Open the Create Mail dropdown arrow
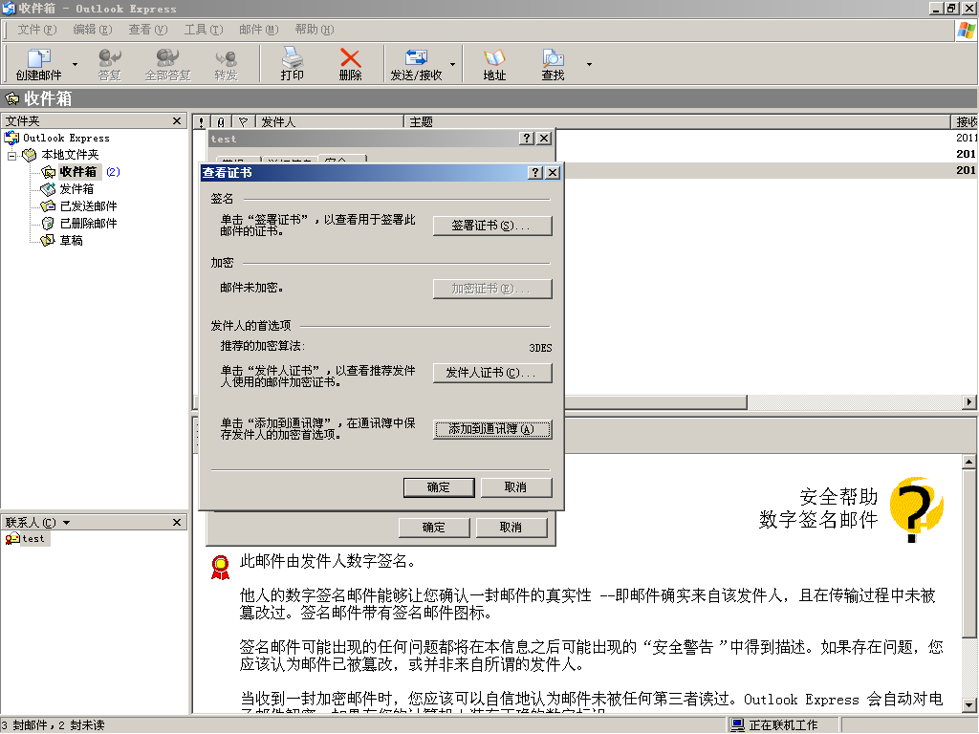The height and width of the screenshot is (734, 979). 75,64
